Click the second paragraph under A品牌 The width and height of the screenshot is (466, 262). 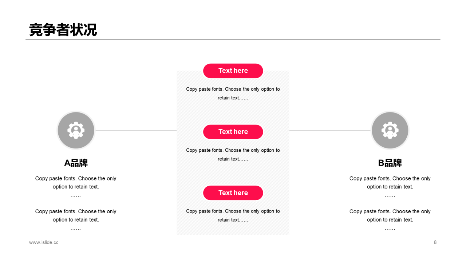pyautogui.click(x=76, y=215)
